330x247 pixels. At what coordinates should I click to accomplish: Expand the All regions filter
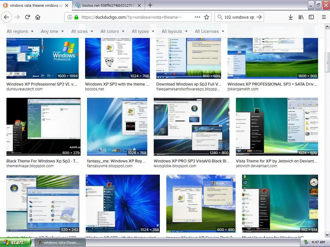20,31
